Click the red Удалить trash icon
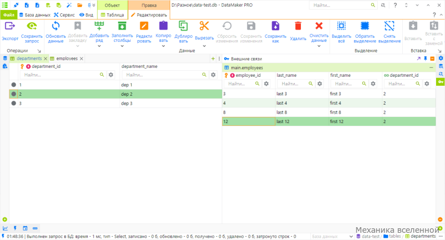445x240 pixels. [298, 26]
